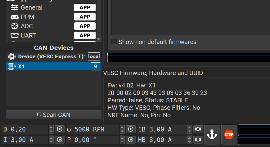270x147 pixels.
Task: Click the HB handbrake current apply icon
Action: (x=198, y=140)
